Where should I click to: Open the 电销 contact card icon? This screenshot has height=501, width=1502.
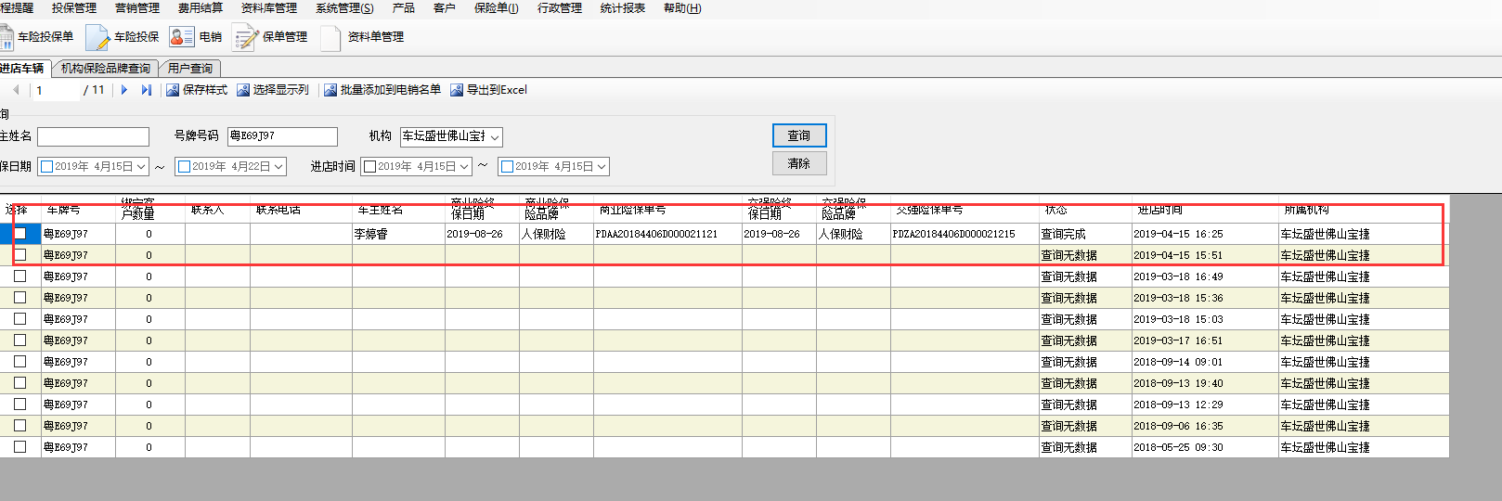181,37
